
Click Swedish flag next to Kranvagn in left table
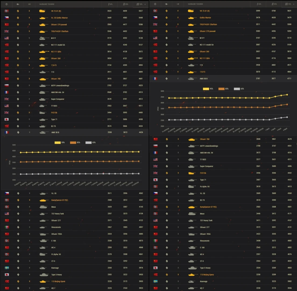7,268
